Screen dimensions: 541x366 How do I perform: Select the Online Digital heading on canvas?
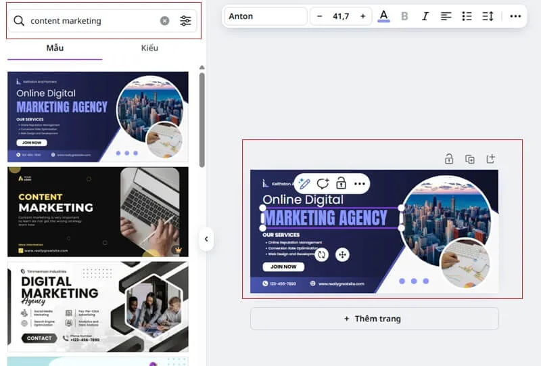pyautogui.click(x=303, y=200)
